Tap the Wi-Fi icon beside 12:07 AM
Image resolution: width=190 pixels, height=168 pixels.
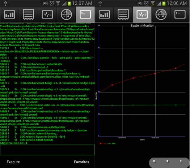58,3
